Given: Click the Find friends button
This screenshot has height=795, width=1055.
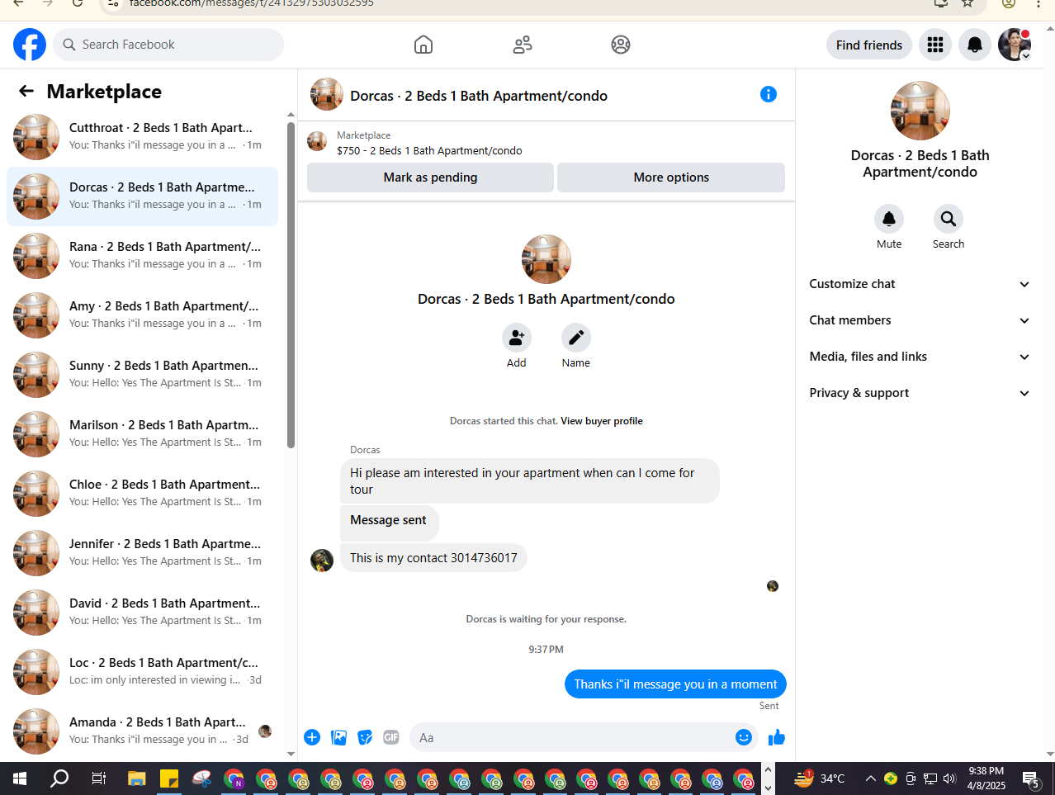Looking at the screenshot, I should click(x=869, y=45).
